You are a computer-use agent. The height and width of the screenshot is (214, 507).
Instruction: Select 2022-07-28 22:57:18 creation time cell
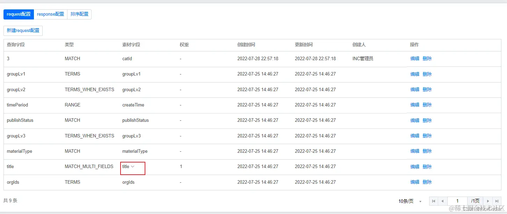click(x=258, y=59)
